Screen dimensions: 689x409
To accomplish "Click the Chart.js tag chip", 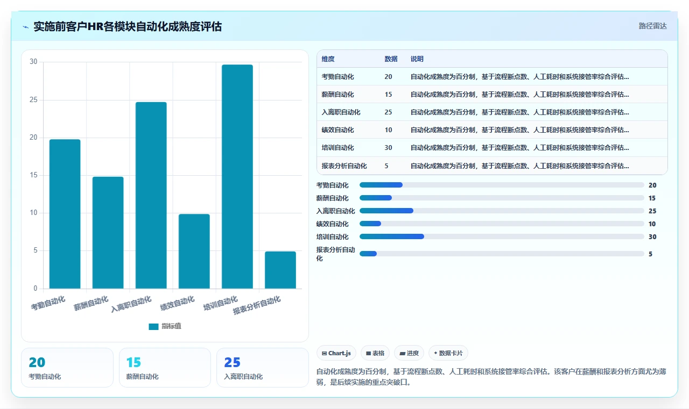I will (x=336, y=353).
